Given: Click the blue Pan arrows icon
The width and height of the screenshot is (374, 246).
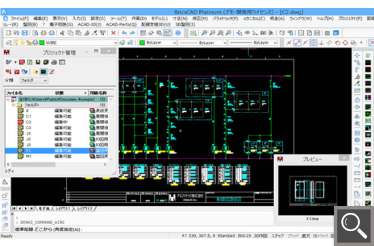Looking at the screenshot, I should click(x=239, y=33).
